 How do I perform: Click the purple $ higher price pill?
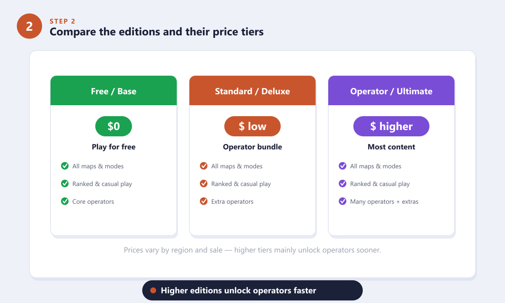click(391, 126)
